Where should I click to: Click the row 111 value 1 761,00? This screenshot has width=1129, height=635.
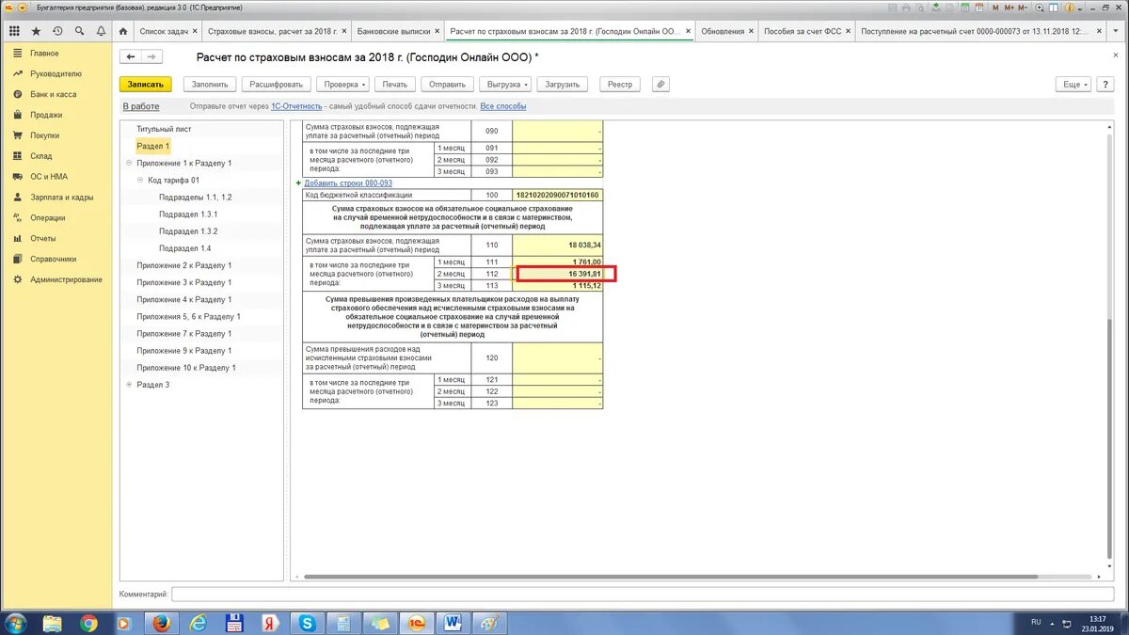(557, 262)
